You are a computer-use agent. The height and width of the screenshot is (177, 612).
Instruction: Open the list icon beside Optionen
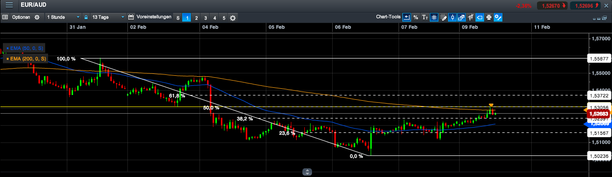(5, 17)
